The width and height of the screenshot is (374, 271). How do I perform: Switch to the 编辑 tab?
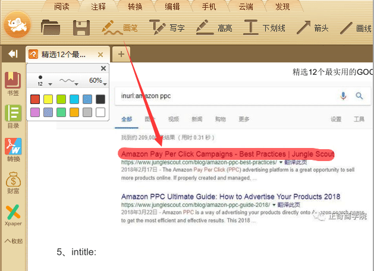tap(172, 7)
